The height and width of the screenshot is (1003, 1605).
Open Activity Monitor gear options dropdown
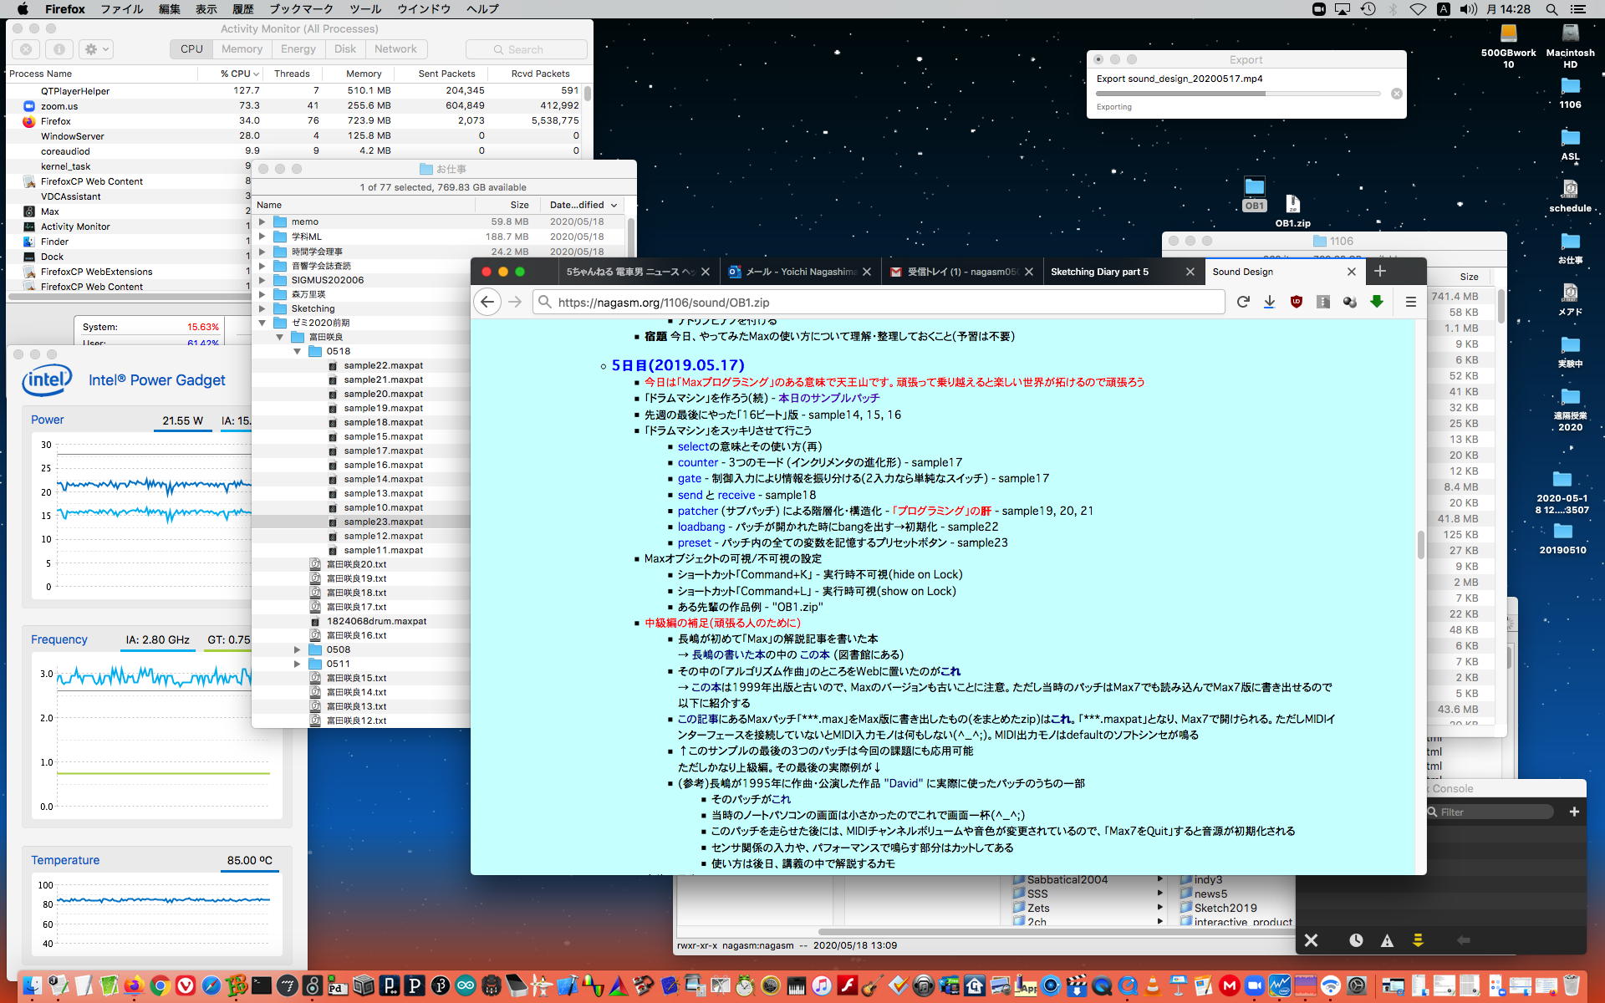(x=97, y=49)
